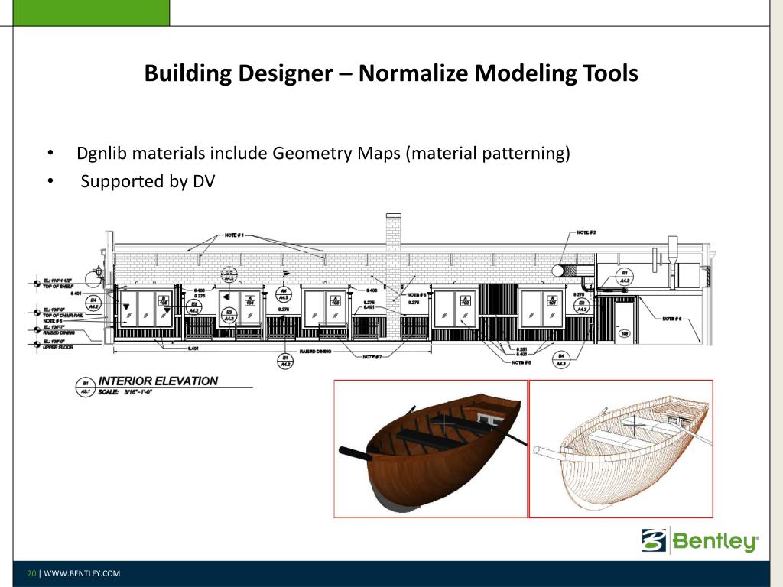
Task: Click the RAISED DINING dimension label
Action: coord(315,352)
